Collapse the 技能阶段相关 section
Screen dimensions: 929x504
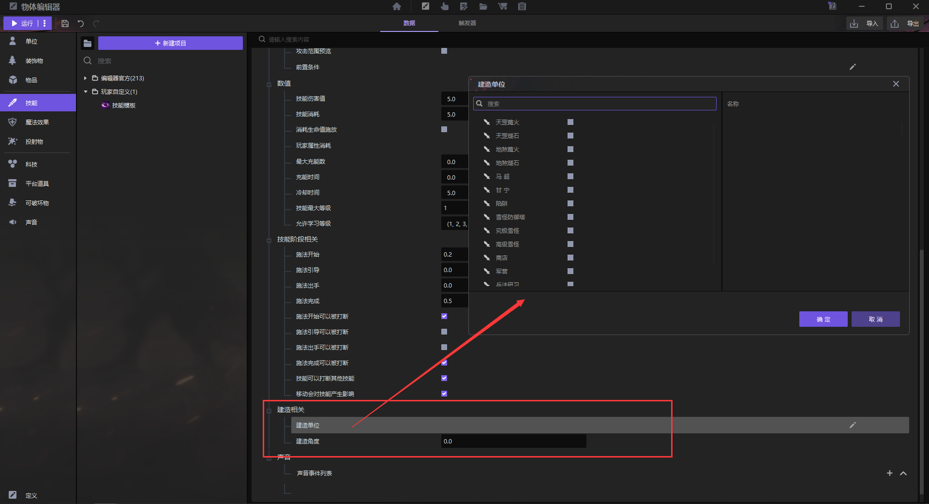[269, 240]
